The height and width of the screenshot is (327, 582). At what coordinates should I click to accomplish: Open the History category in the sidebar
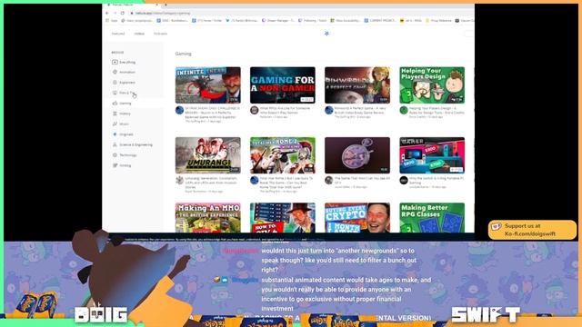click(x=122, y=114)
